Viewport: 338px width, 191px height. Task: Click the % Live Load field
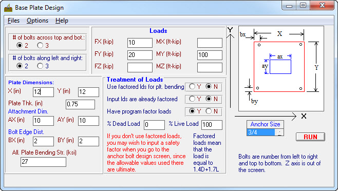coord(212,125)
